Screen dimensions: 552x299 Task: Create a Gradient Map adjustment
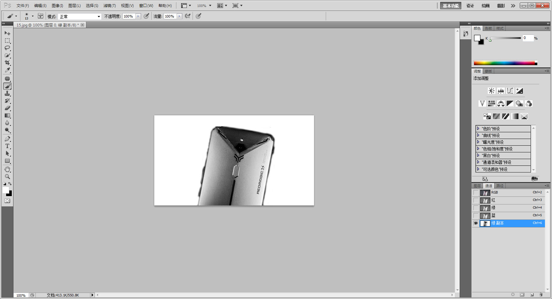tap(515, 116)
